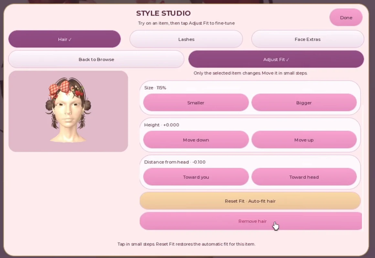Click the Done button
This screenshot has height=258, width=375.
pyautogui.click(x=346, y=17)
